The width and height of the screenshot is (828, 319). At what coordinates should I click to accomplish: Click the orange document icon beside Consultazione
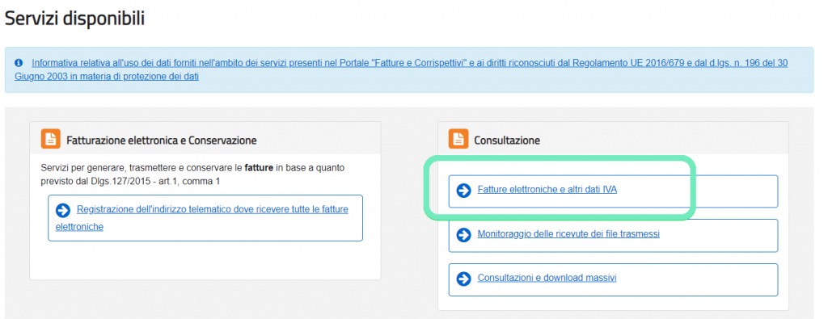(458, 139)
